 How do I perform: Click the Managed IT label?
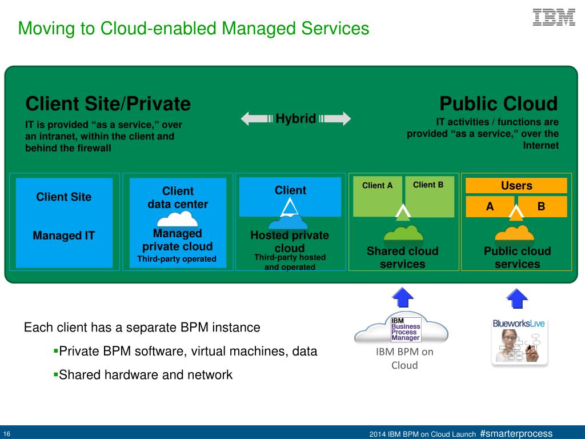coord(64,236)
